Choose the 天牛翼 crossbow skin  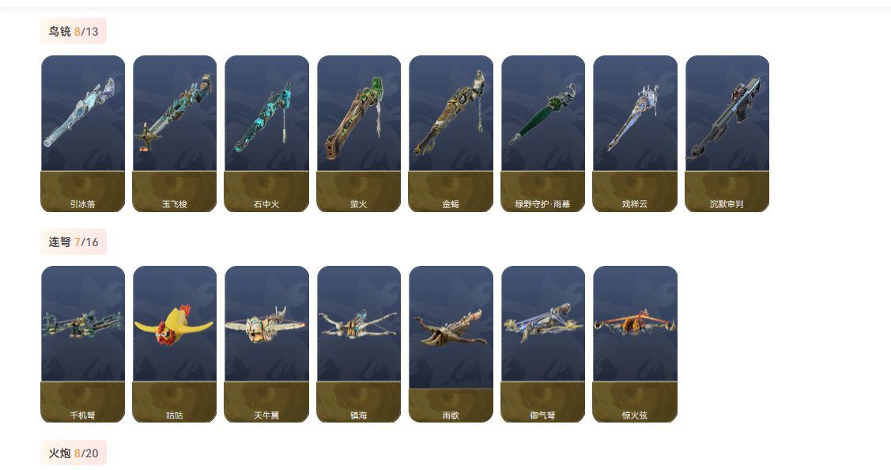click(x=266, y=344)
